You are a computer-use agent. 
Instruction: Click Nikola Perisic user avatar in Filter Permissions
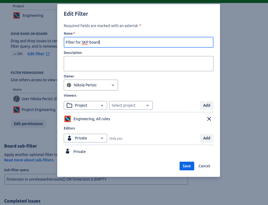17,99
